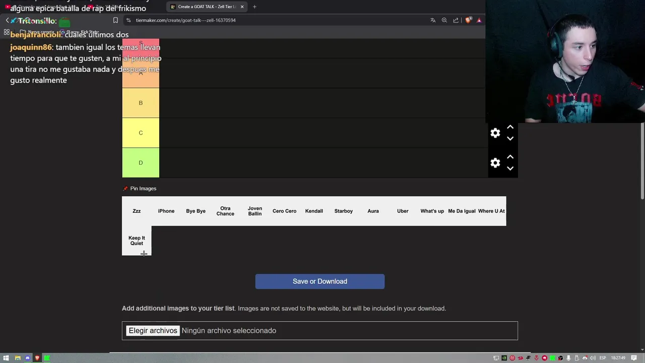Click 'Add additional images to your tier list'

(178, 308)
